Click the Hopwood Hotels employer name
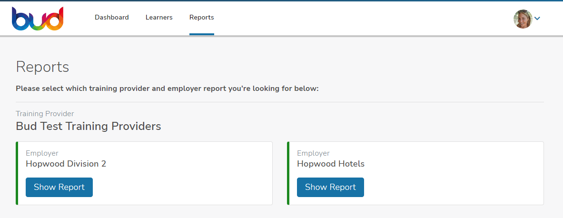 click(330, 164)
